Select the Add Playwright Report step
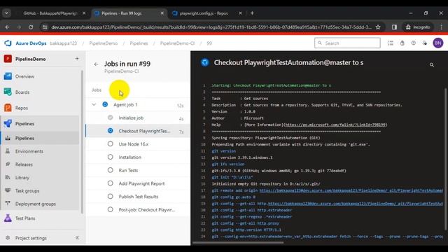Image resolution: width=448 pixels, height=252 pixels. 138,183
